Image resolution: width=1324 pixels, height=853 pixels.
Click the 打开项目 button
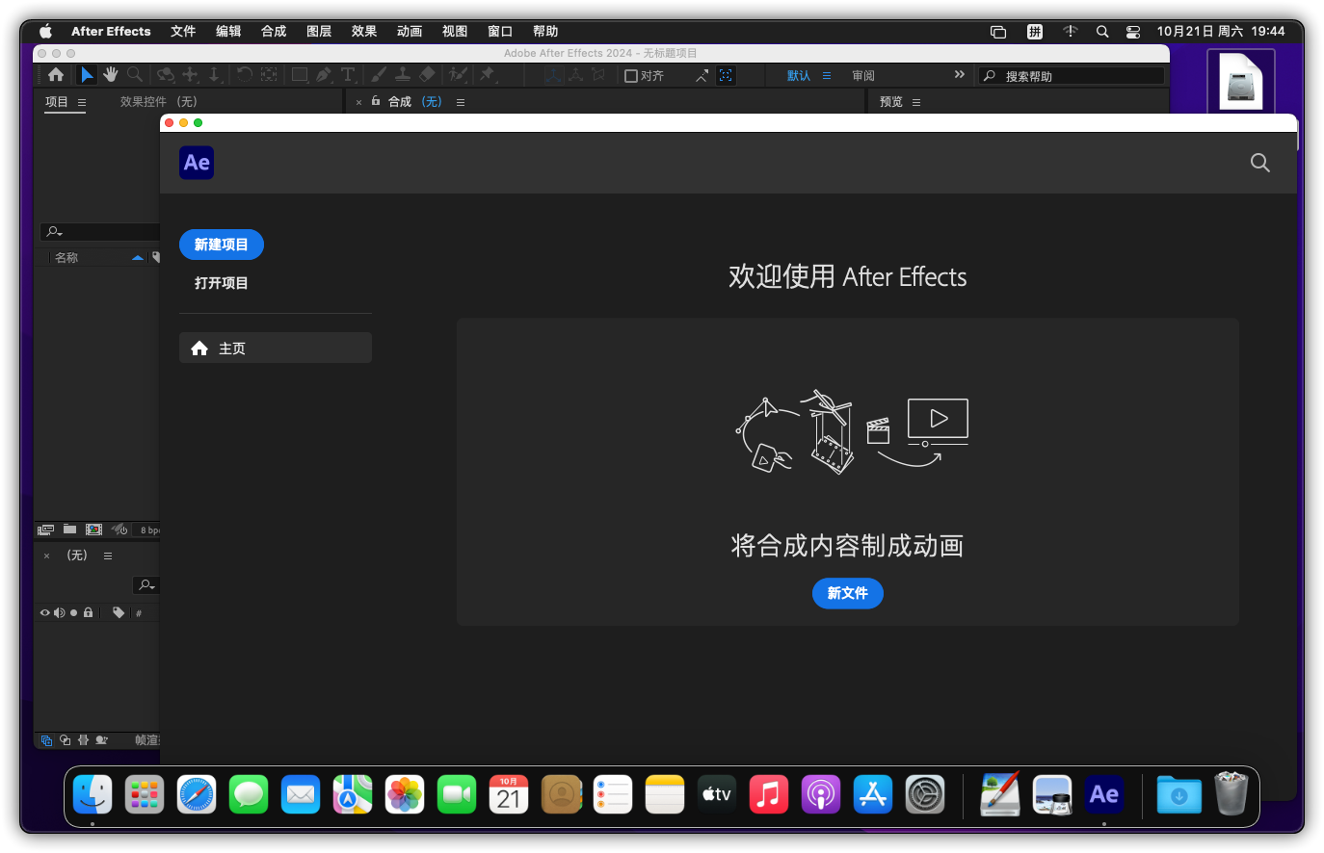(222, 283)
